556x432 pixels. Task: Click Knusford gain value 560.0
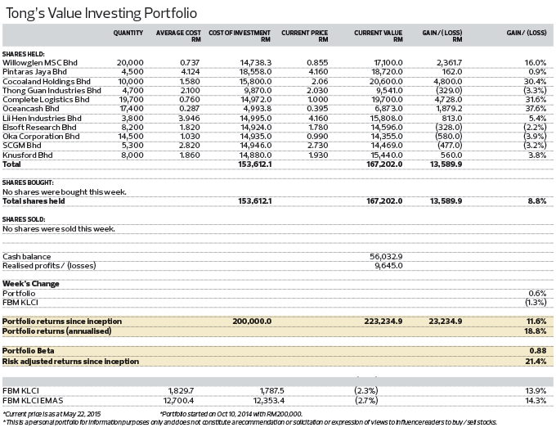451,155
